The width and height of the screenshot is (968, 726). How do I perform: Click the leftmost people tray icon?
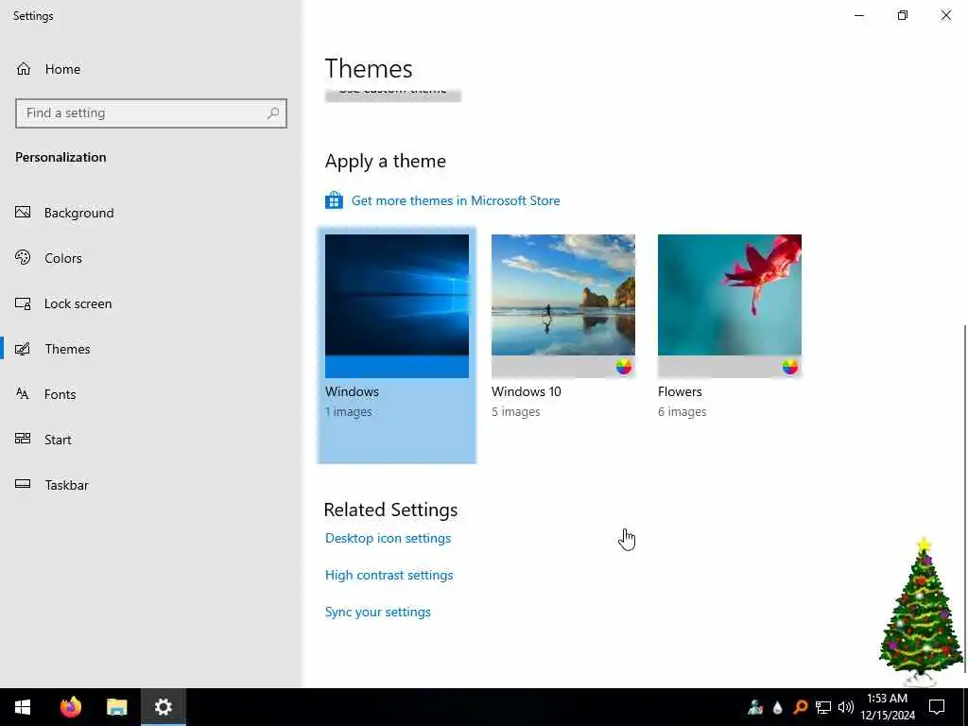755,707
